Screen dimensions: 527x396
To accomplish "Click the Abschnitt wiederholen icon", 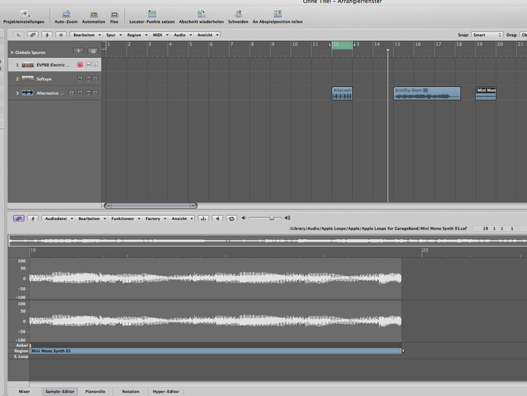I will point(201,14).
